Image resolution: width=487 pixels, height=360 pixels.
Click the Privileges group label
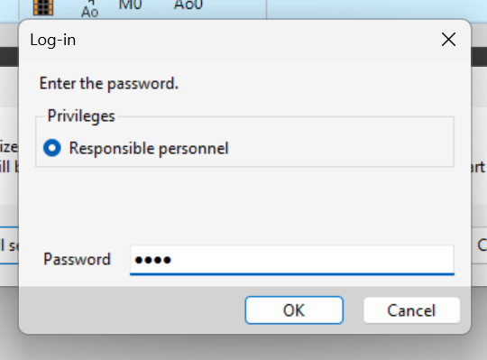[x=81, y=116]
